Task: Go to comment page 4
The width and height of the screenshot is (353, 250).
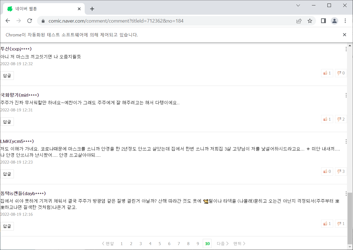Action: click(x=150, y=243)
